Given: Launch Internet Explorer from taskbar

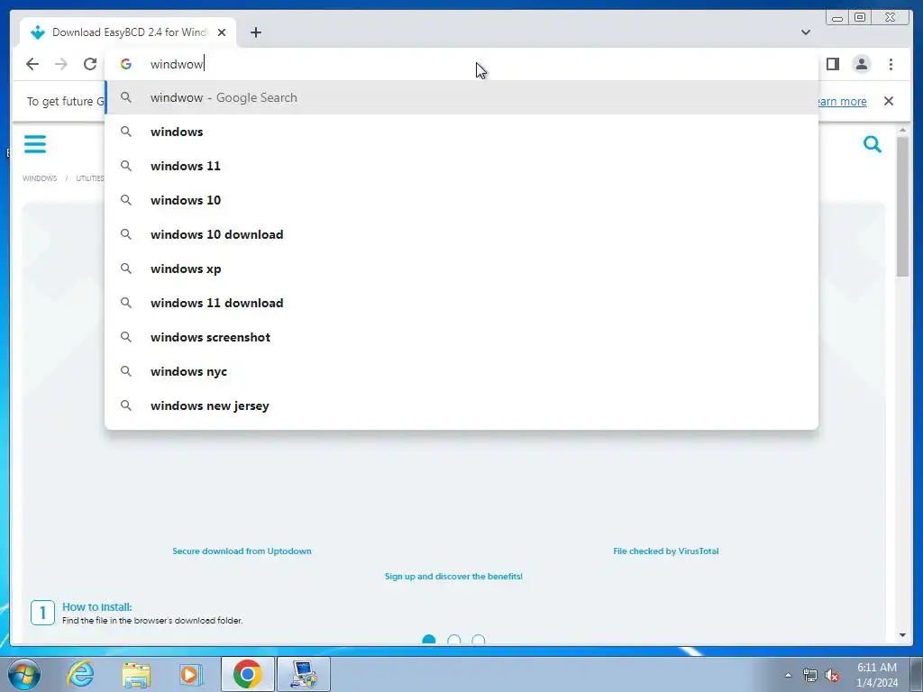Looking at the screenshot, I should [80, 674].
